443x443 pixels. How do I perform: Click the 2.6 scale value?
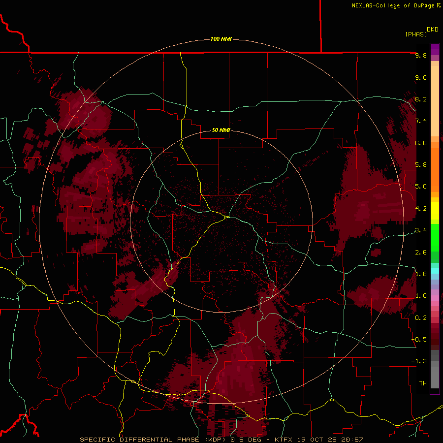[421, 253]
